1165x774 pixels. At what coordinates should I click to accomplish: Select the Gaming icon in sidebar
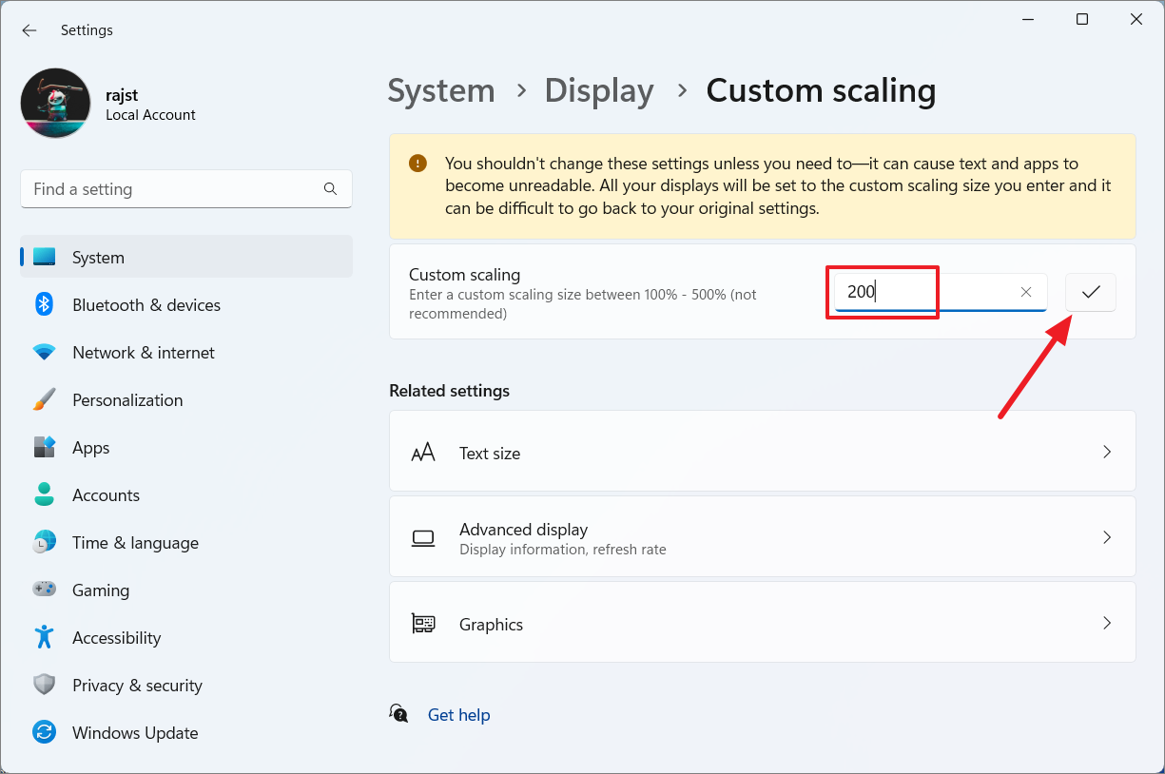[x=45, y=590]
